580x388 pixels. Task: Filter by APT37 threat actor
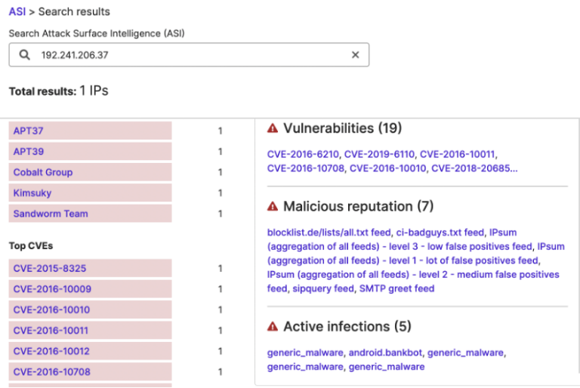pyautogui.click(x=91, y=131)
